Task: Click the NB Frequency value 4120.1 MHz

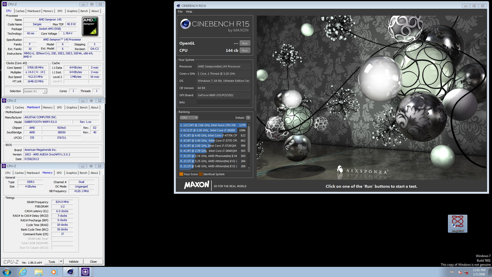Action: click(81, 191)
